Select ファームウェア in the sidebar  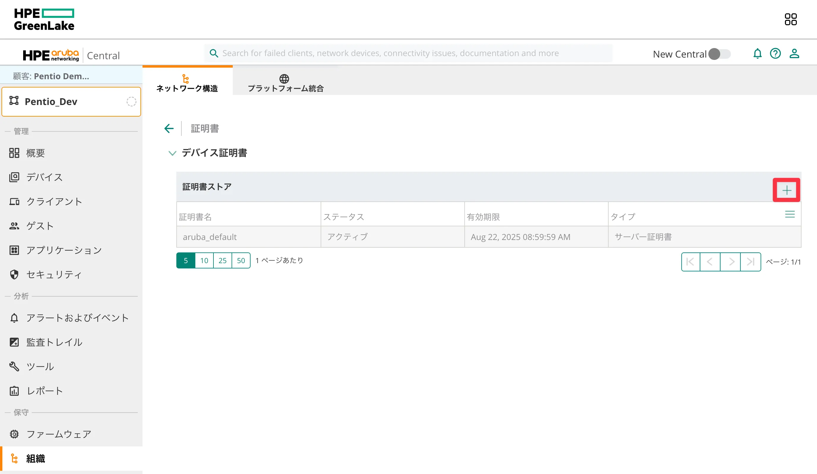pos(59,434)
